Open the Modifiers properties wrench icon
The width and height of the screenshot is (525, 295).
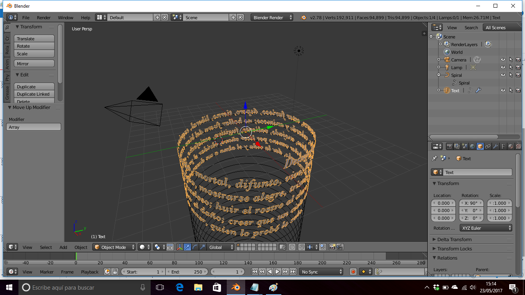click(x=495, y=146)
